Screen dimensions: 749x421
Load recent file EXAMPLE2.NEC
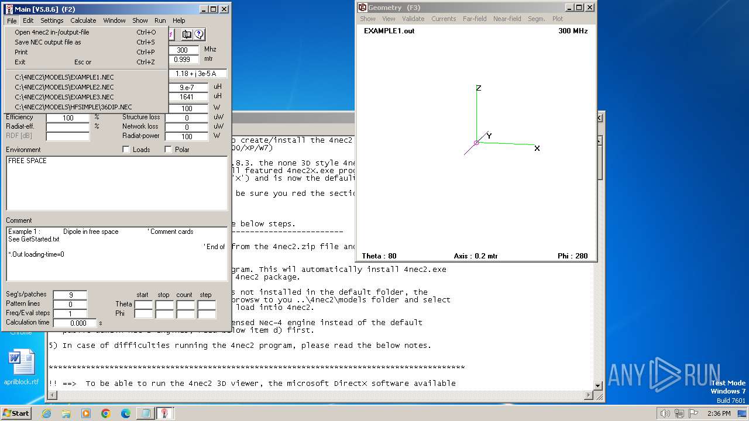tap(86, 87)
